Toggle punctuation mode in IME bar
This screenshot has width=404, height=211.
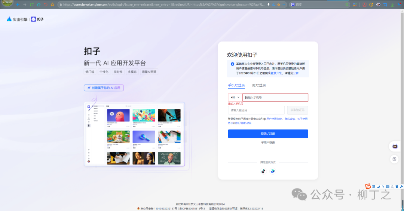point(383,187)
